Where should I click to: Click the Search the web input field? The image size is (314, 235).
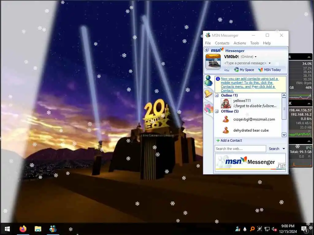pos(240,149)
